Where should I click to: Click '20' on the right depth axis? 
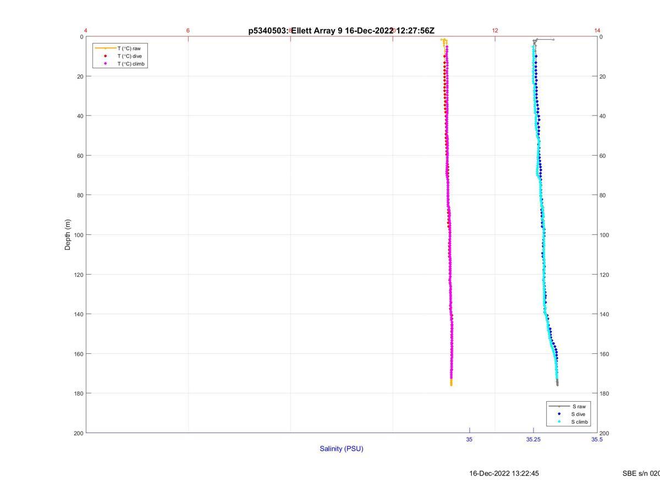point(603,76)
